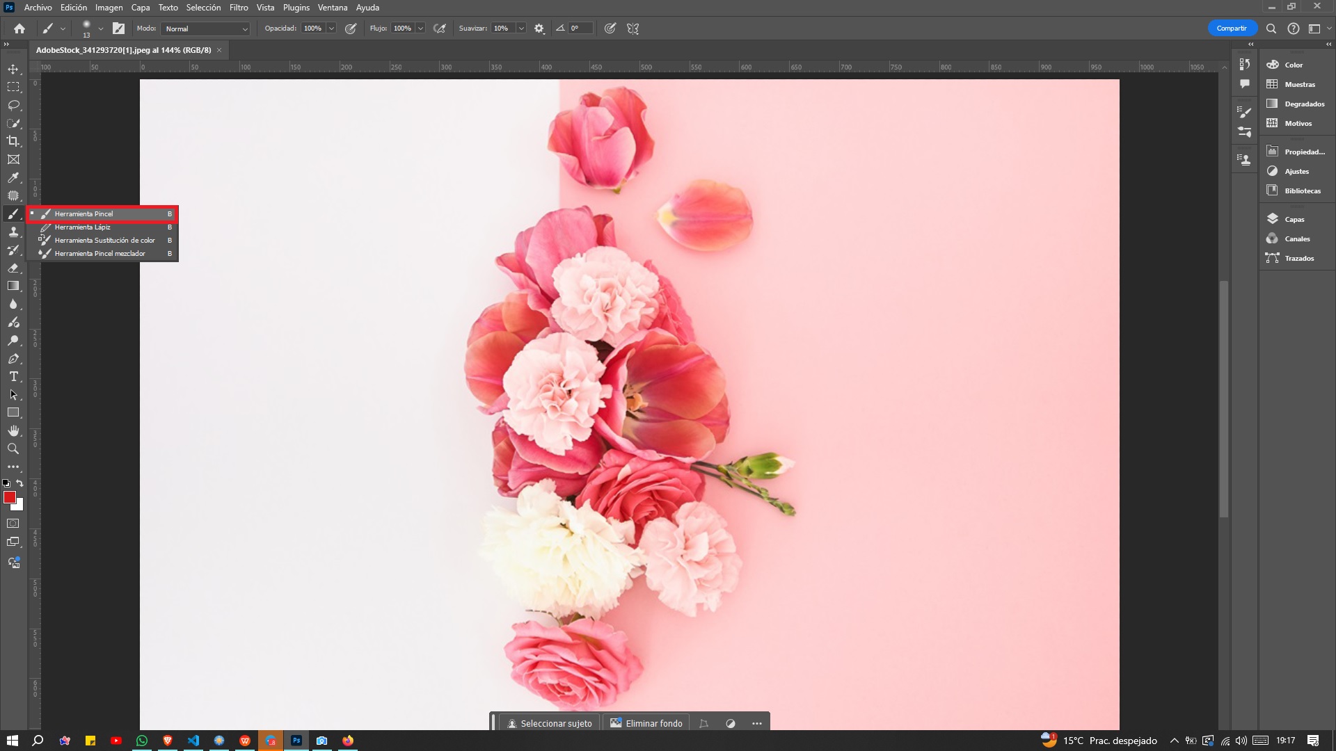1336x751 pixels.
Task: Open smoothing options gear icon
Action: click(539, 29)
